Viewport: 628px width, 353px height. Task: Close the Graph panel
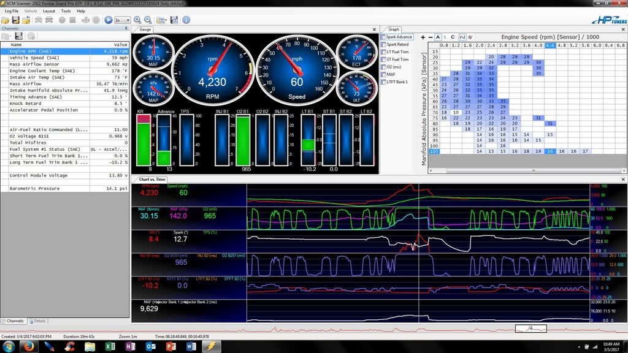[x=623, y=29]
